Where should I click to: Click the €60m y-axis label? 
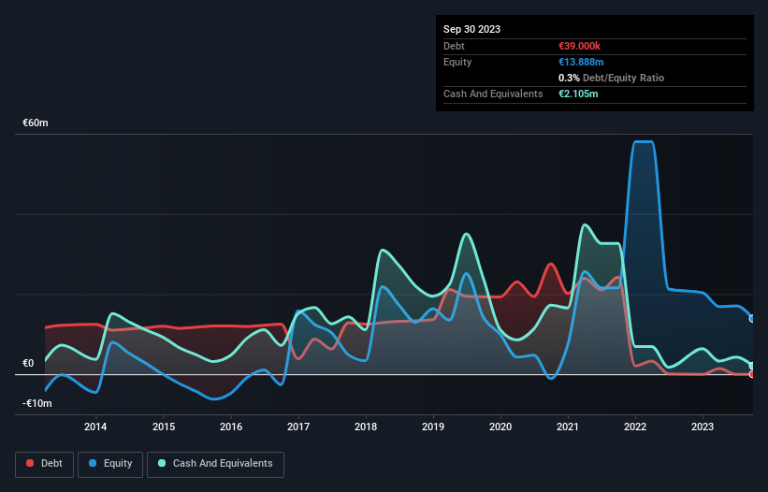(x=36, y=123)
